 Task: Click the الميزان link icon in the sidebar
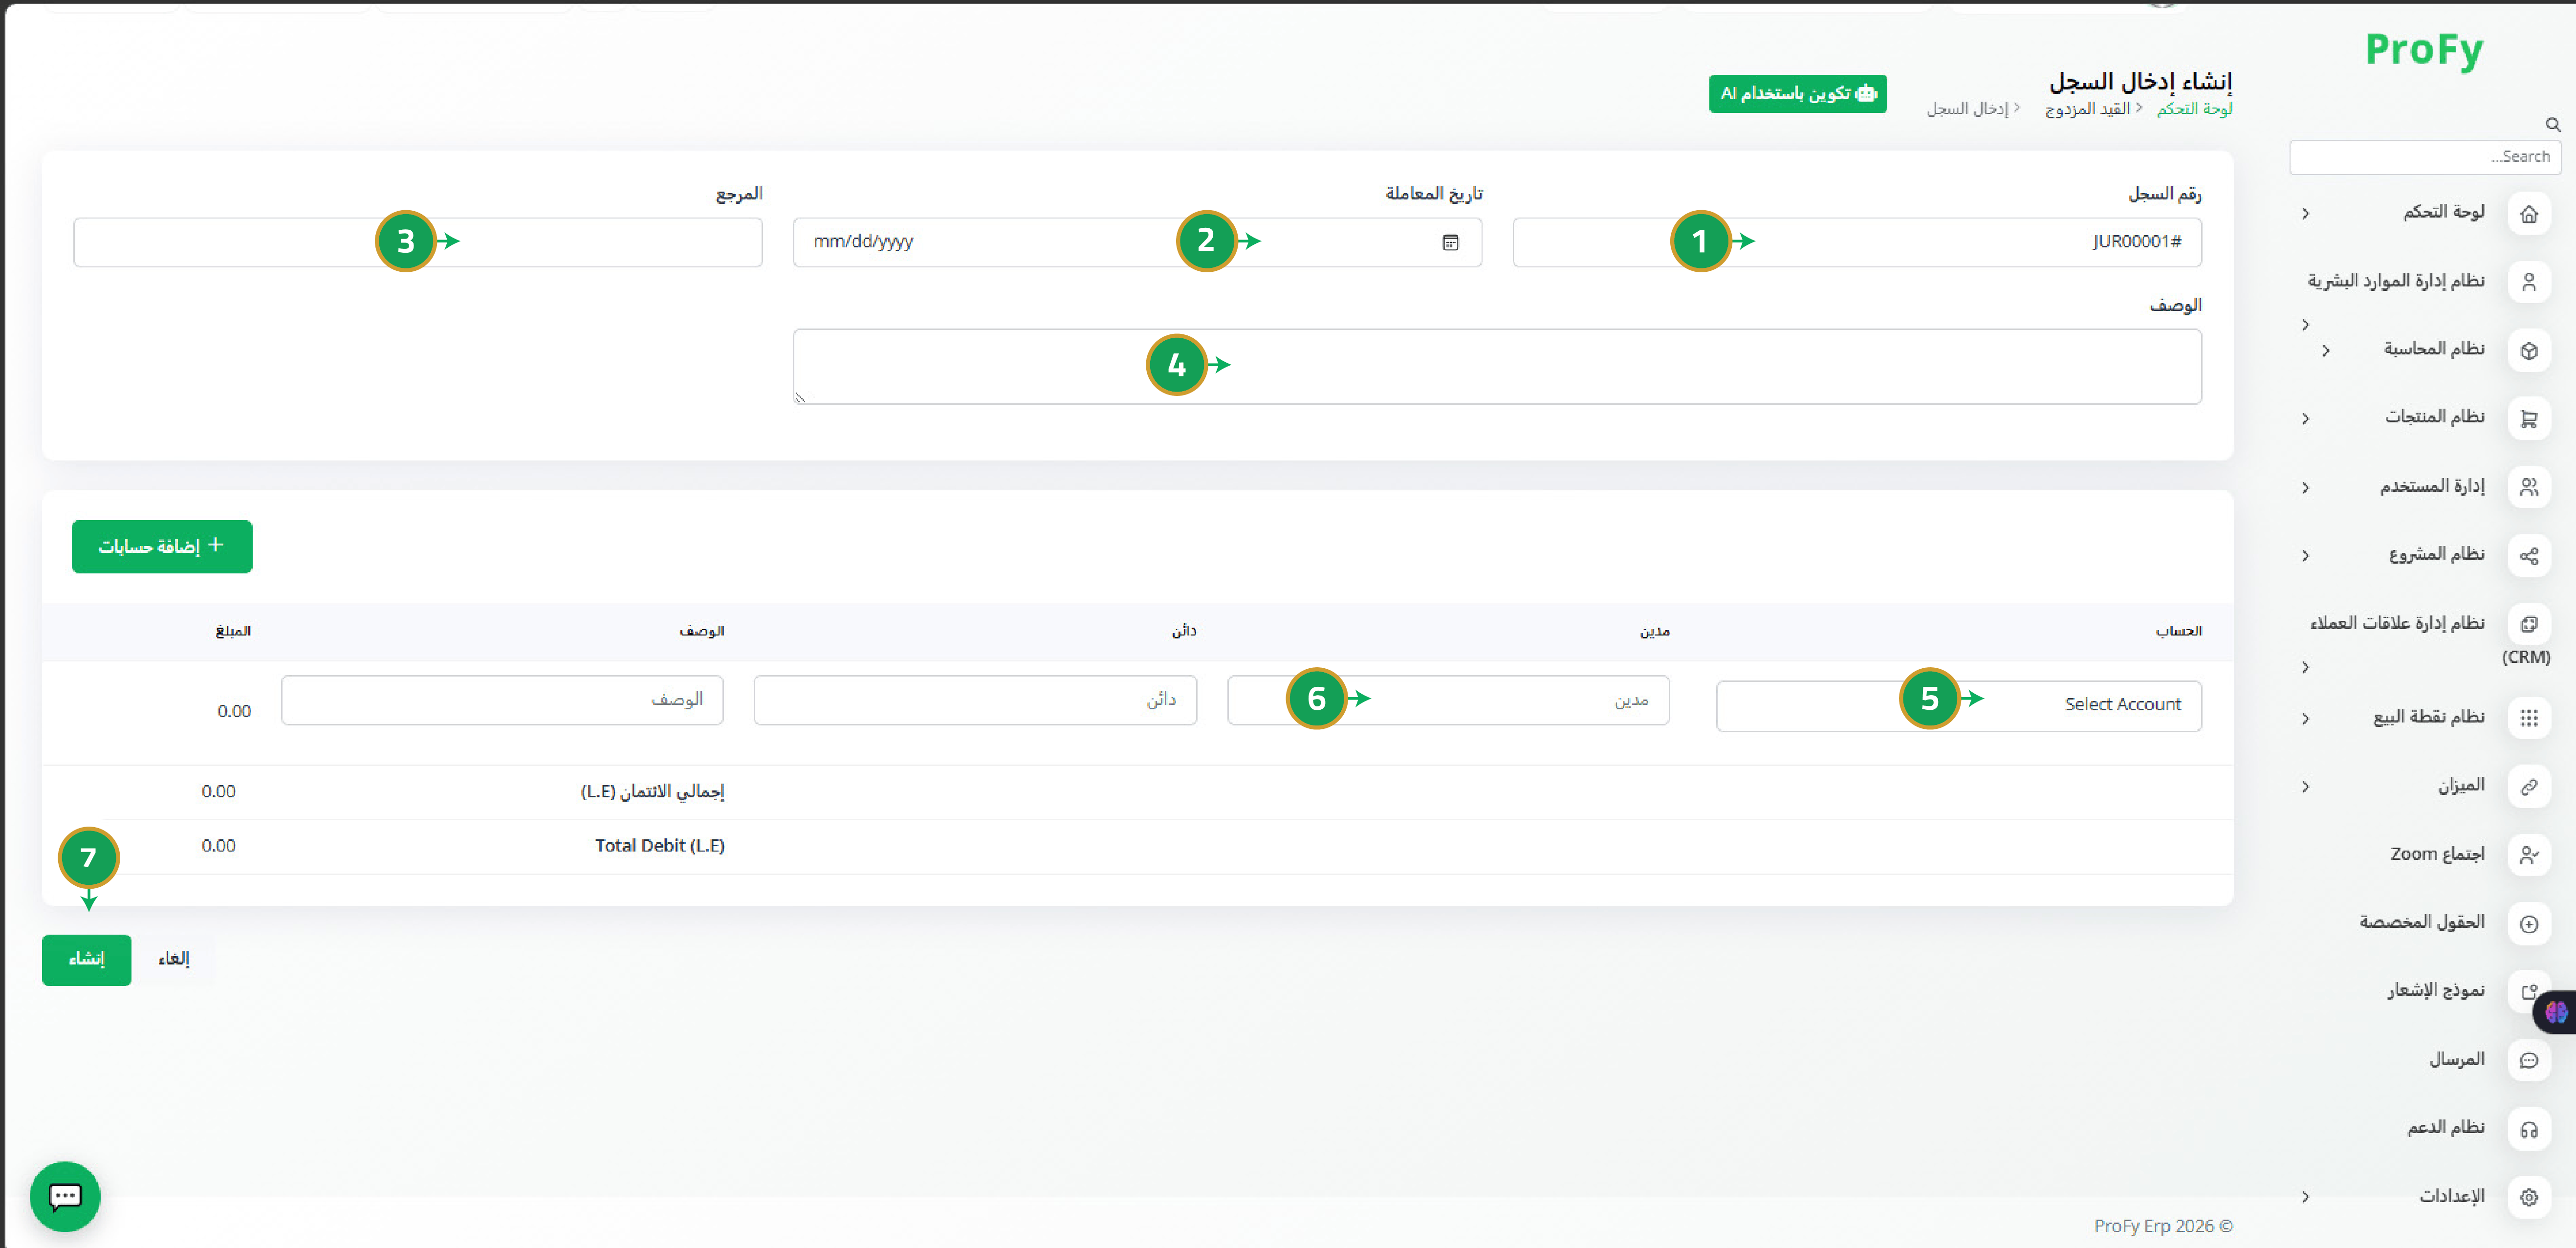pyautogui.click(x=2528, y=787)
